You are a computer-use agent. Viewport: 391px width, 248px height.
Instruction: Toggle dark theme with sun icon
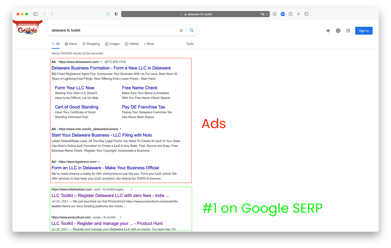328,31
